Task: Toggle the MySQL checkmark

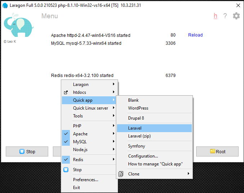Action: tap(66, 141)
